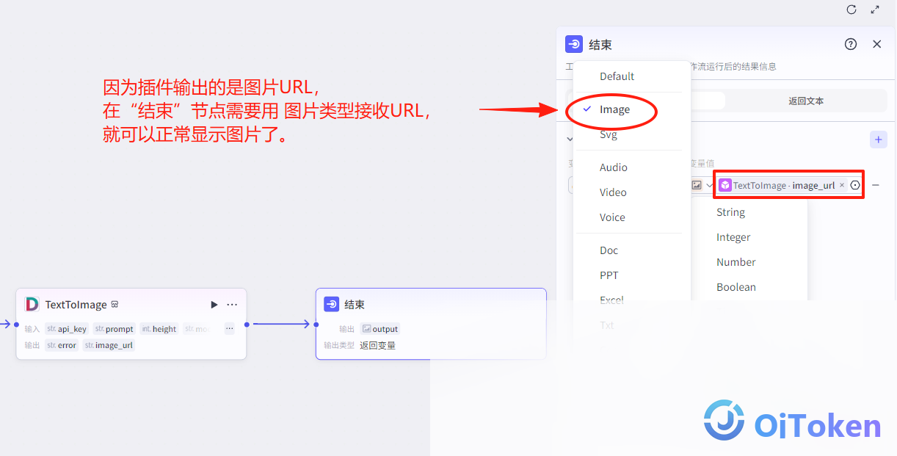Click the 返回变量 output type on 结束 node

(377, 345)
